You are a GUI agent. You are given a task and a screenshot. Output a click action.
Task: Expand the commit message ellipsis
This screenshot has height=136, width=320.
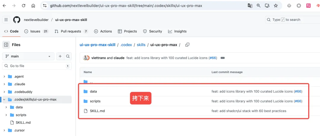pyautogui.click(x=223, y=58)
